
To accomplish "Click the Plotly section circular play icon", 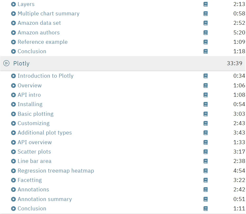I will point(7,63).
